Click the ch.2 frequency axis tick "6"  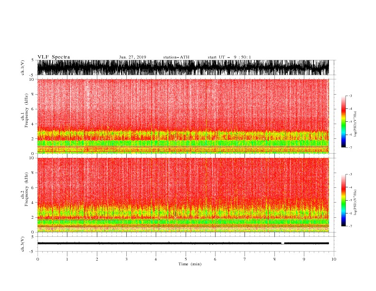pyautogui.click(x=33, y=188)
